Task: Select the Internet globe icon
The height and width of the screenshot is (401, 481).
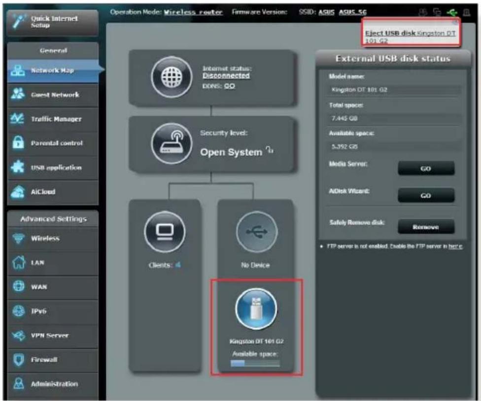Action: point(172,77)
